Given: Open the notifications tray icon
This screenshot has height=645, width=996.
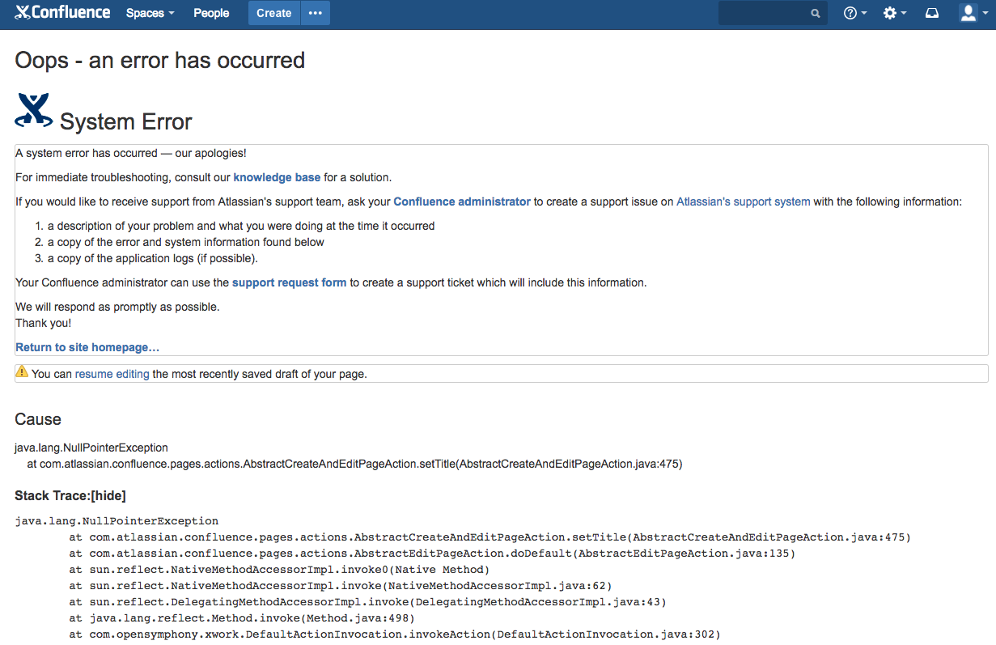Looking at the screenshot, I should (x=931, y=13).
